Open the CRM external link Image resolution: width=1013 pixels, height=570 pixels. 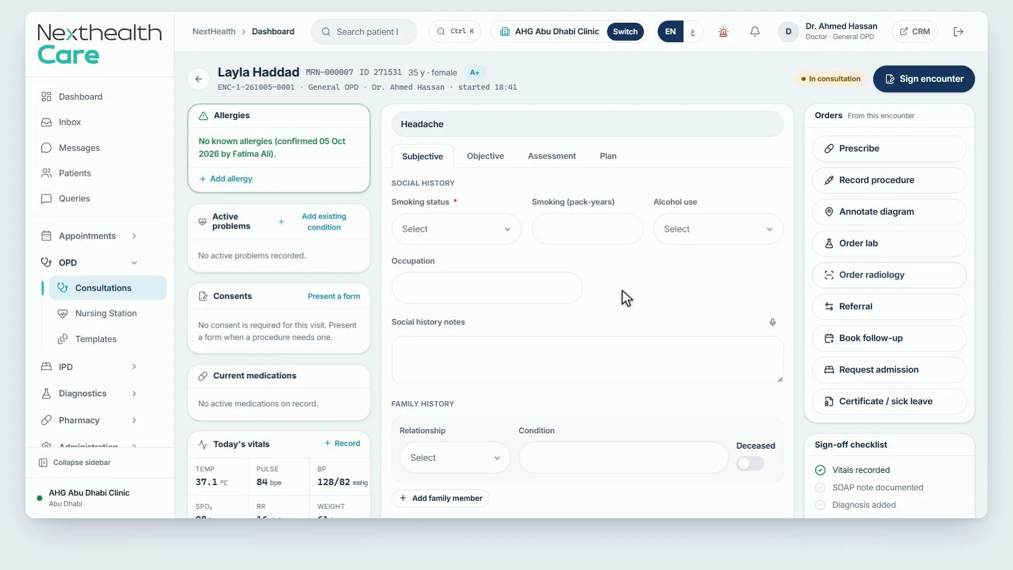pyautogui.click(x=915, y=32)
